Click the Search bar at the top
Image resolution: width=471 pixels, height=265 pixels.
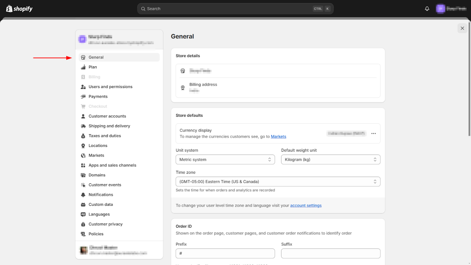[x=235, y=9]
